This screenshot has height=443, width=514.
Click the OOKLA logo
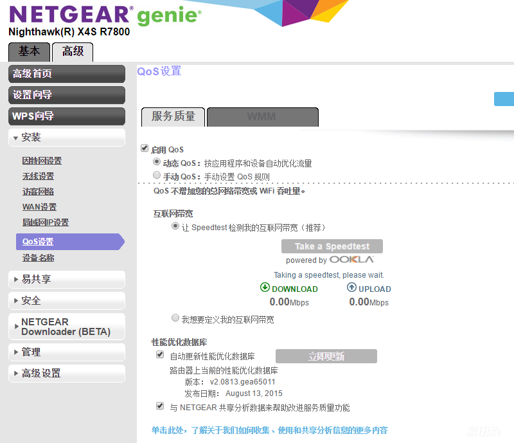(351, 260)
